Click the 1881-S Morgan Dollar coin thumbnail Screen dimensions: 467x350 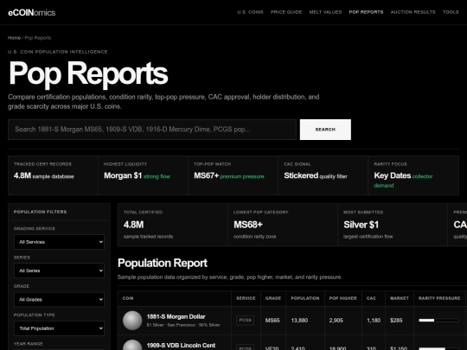coord(132,321)
